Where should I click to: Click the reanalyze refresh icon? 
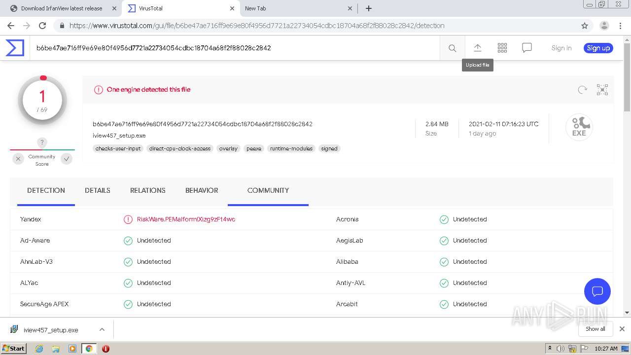(583, 90)
